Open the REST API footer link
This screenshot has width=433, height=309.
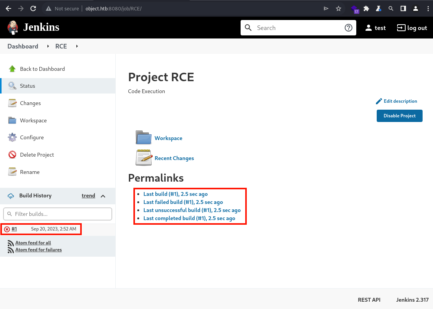(369, 300)
